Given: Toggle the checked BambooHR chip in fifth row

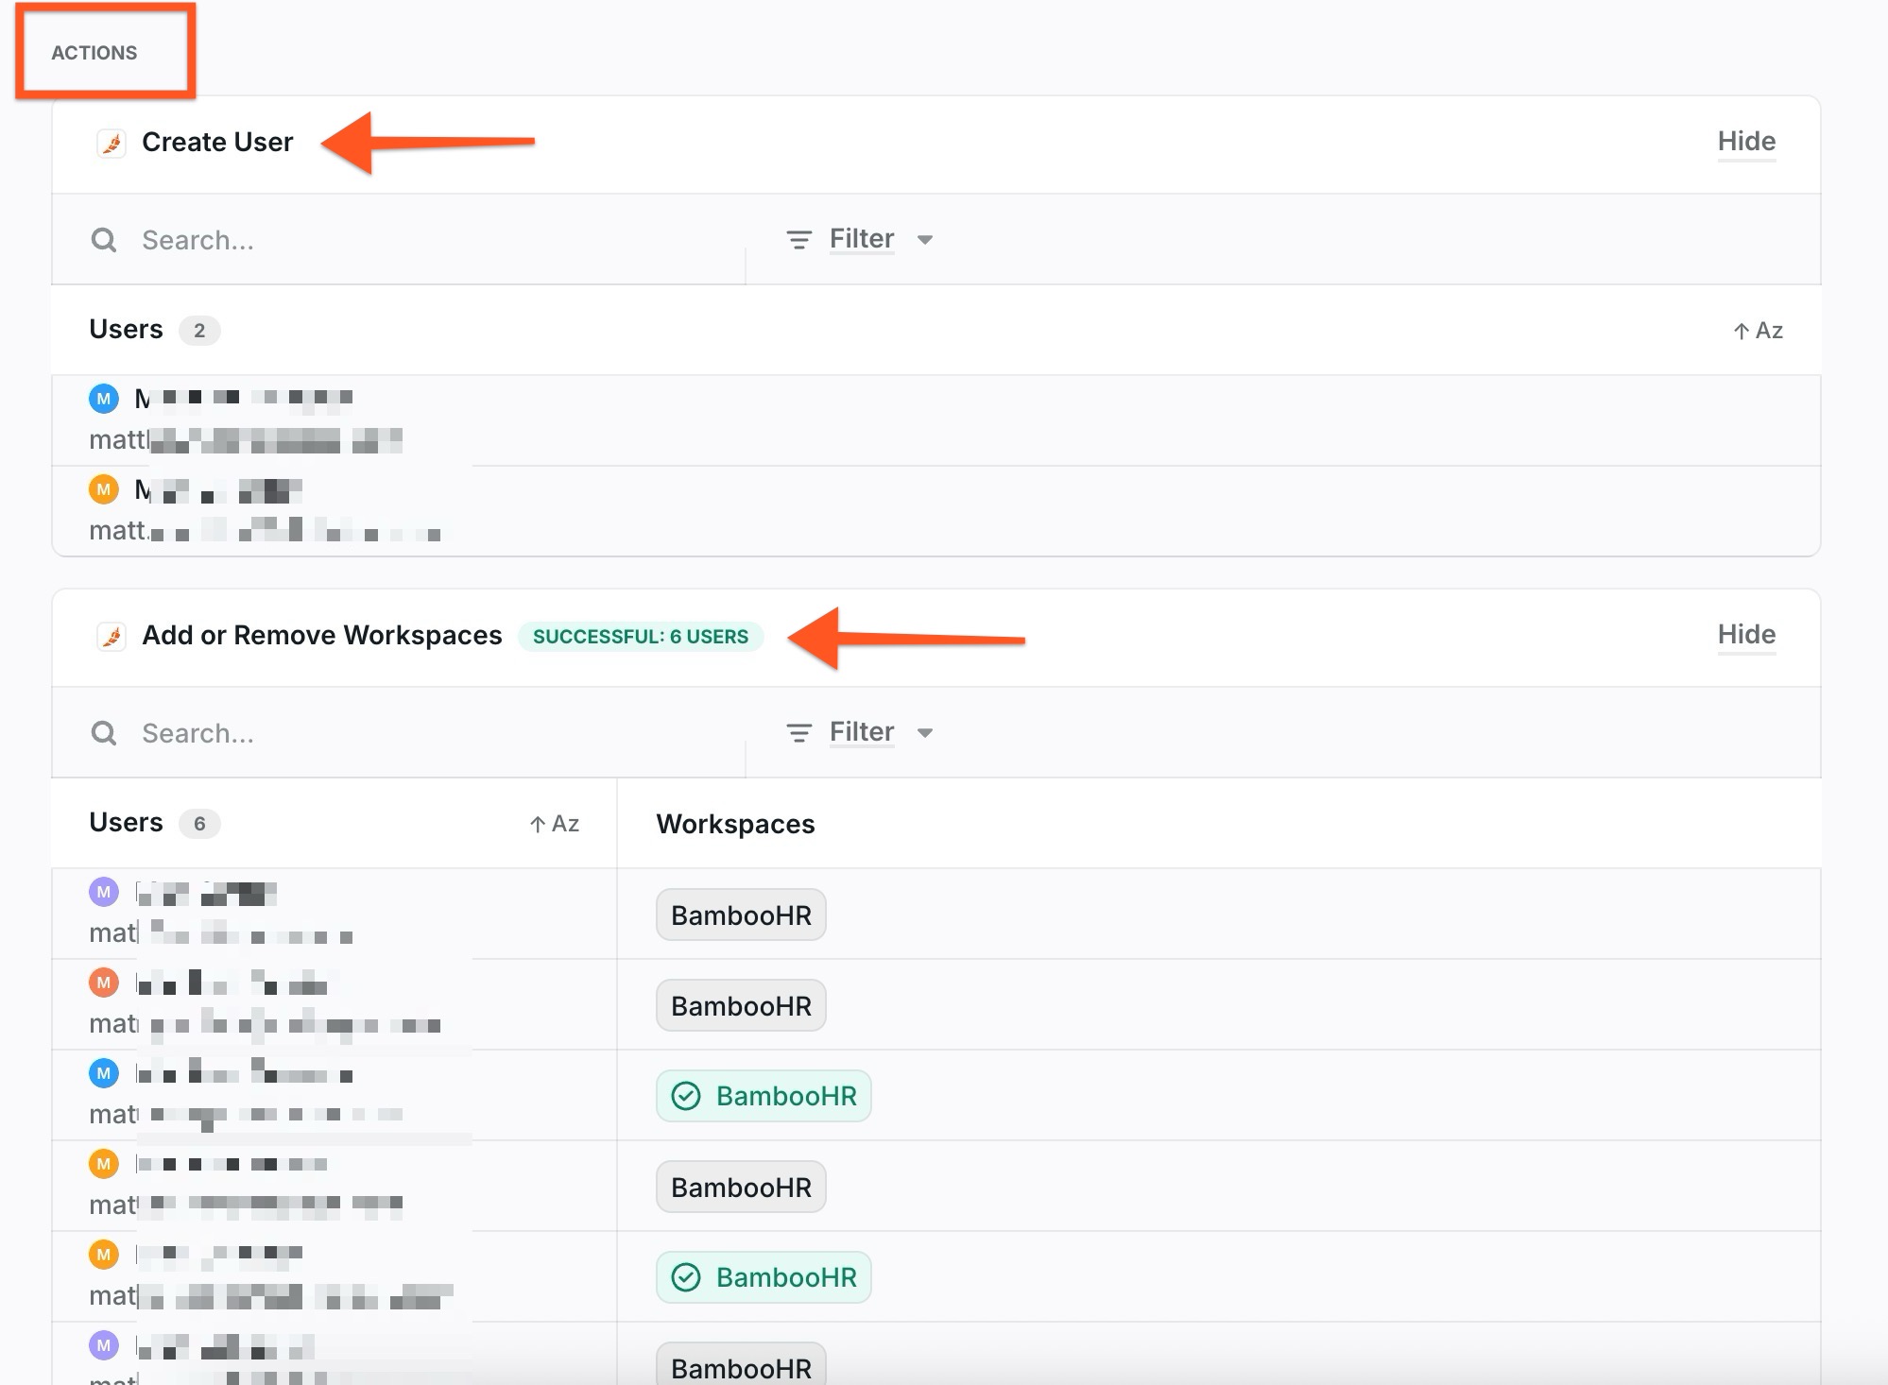Looking at the screenshot, I should click(764, 1277).
